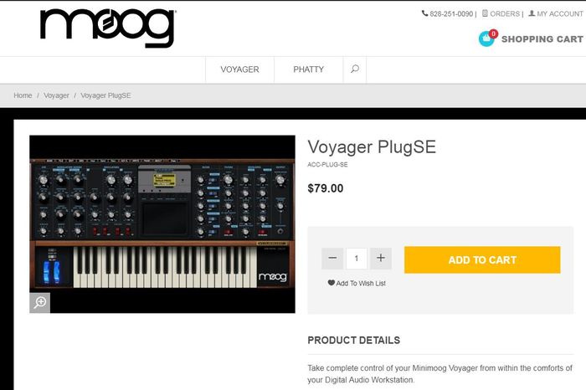Open the Voyager menu item
Viewport: 586px width, 390px height.
click(x=239, y=69)
